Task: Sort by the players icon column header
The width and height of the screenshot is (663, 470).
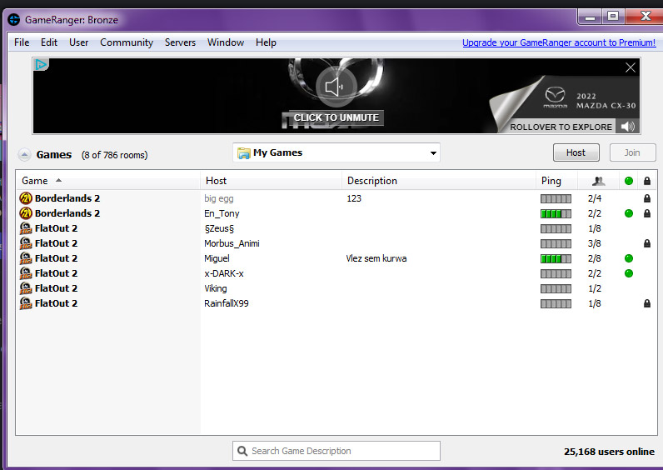Action: point(598,181)
